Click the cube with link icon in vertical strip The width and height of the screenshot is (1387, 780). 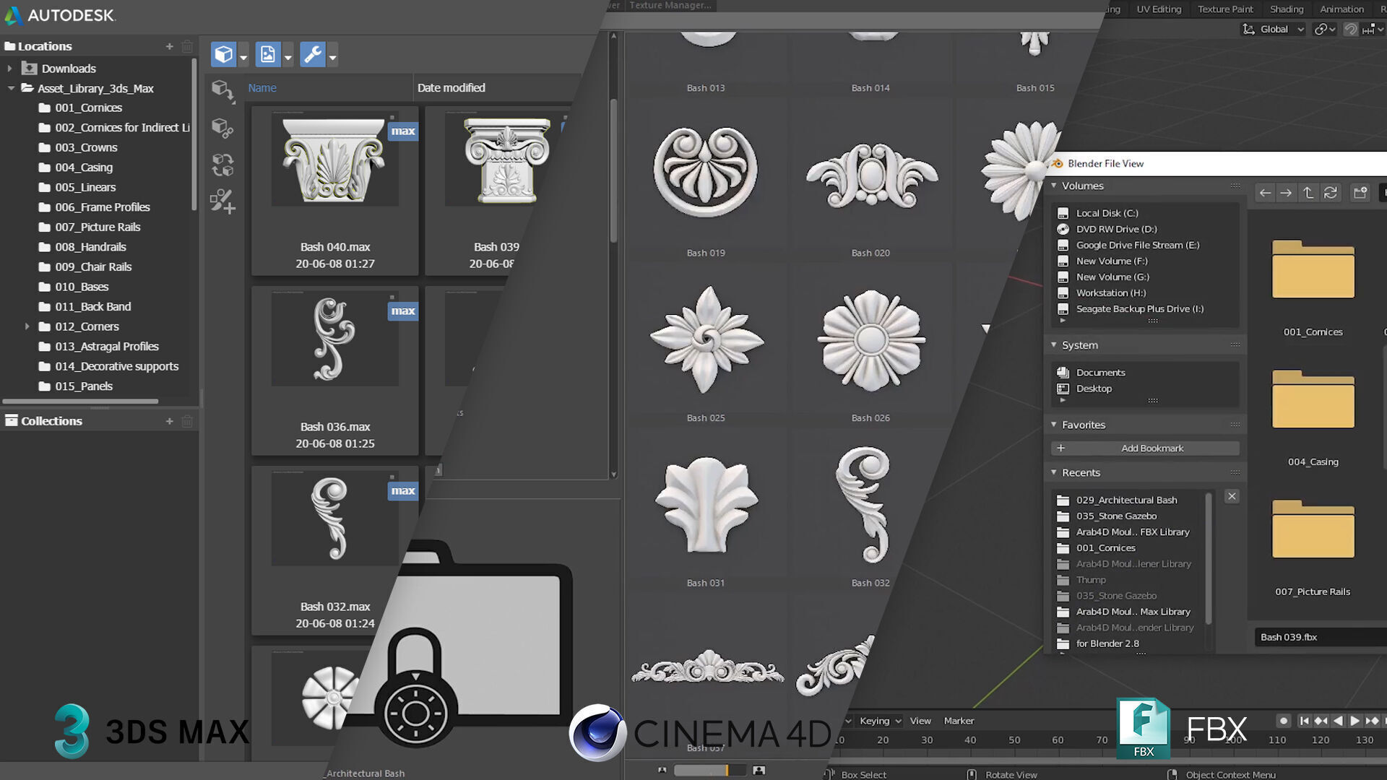coord(222,128)
